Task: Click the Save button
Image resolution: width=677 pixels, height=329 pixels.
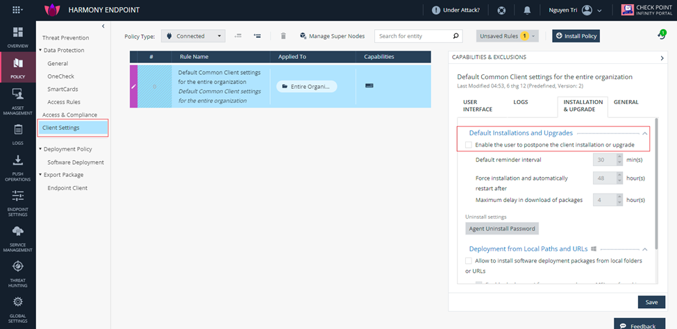Action: [x=651, y=302]
